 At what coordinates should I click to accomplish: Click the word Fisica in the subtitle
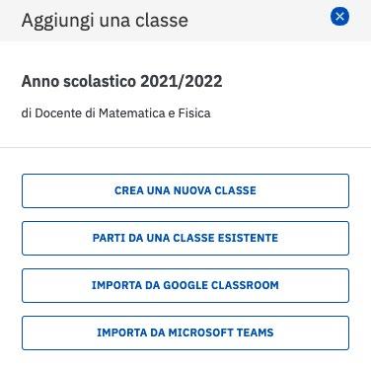tap(194, 113)
